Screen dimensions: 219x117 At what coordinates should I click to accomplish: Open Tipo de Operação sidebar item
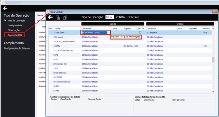(16, 21)
